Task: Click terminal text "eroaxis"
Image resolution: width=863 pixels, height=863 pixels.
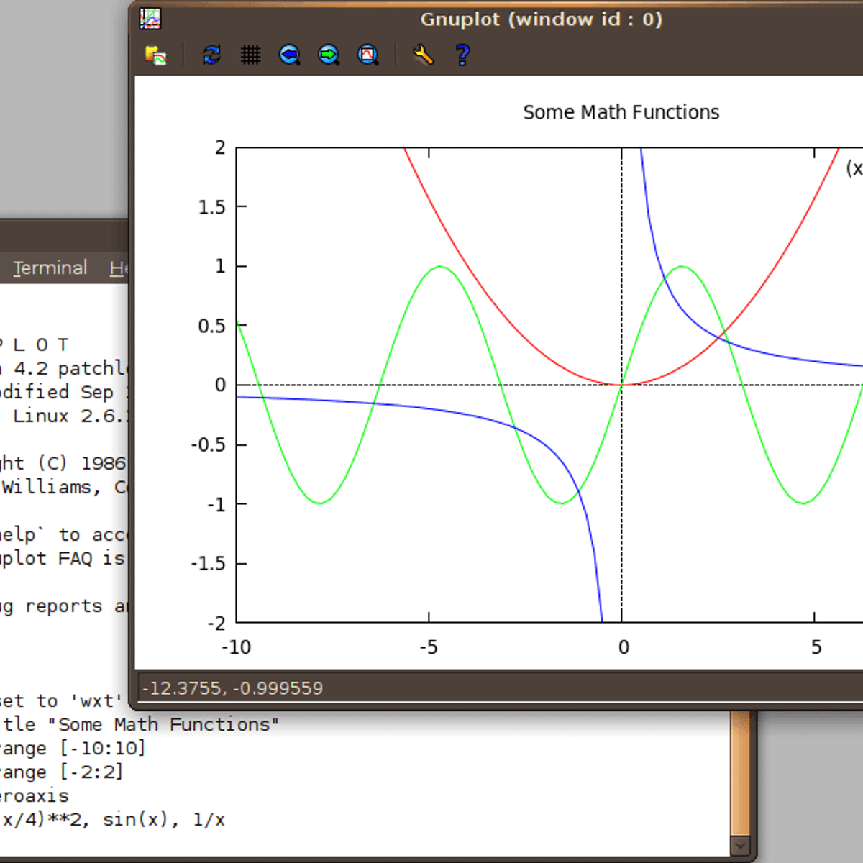Action: click(x=35, y=795)
